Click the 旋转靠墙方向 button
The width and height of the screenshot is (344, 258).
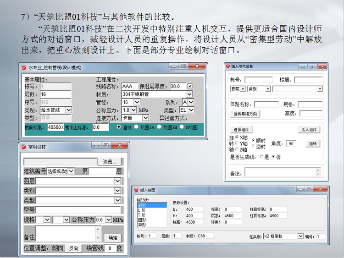(x=245, y=114)
